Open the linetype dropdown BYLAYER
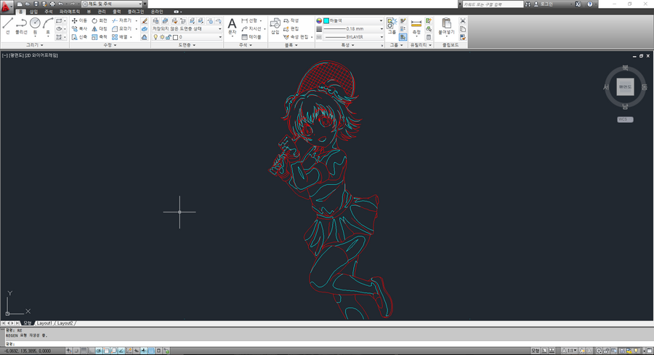The height and width of the screenshot is (355, 654). pos(353,37)
